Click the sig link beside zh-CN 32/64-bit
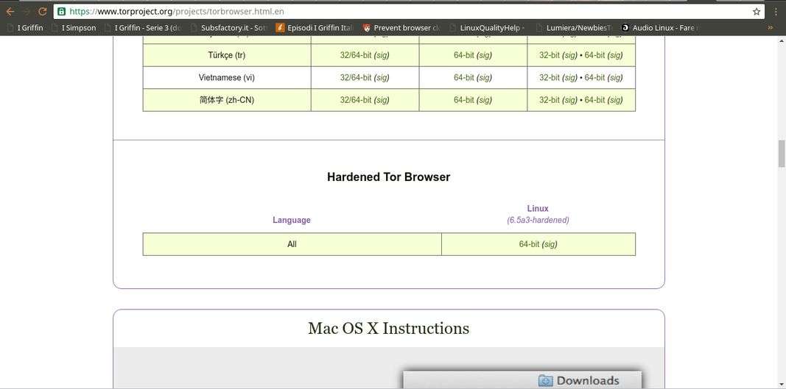786x389 pixels. click(x=382, y=100)
